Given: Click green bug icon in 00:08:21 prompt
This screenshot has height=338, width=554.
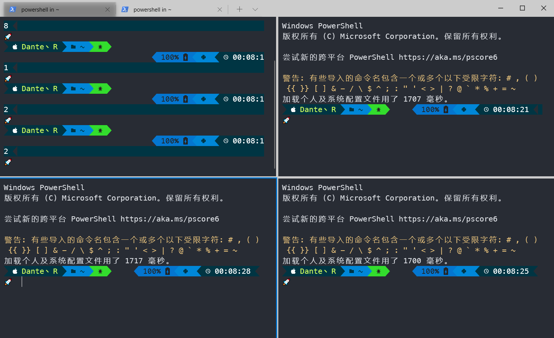Looking at the screenshot, I should click(x=379, y=109).
